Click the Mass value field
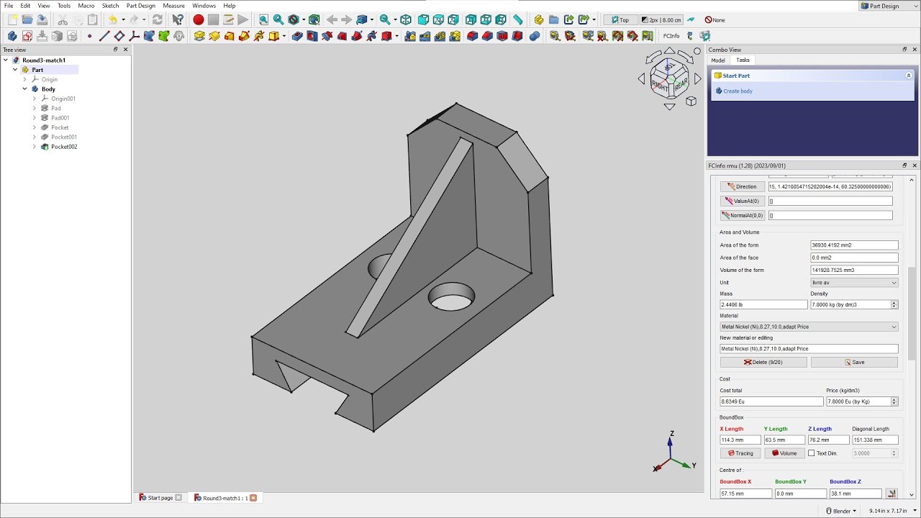This screenshot has width=921, height=518. tap(763, 305)
